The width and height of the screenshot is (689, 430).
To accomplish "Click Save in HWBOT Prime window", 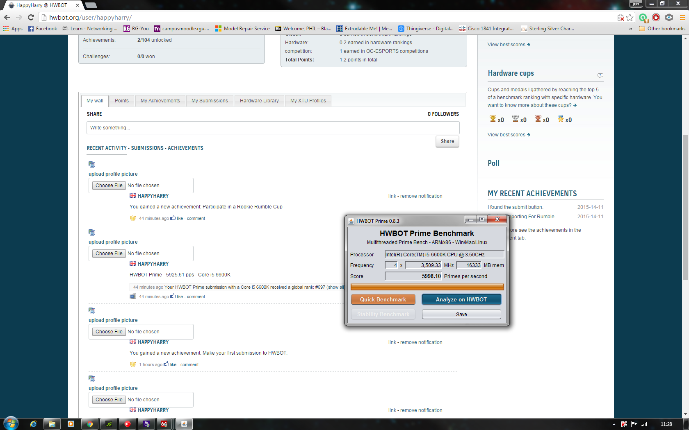I will (461, 314).
